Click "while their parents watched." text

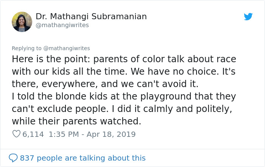tap(76, 121)
